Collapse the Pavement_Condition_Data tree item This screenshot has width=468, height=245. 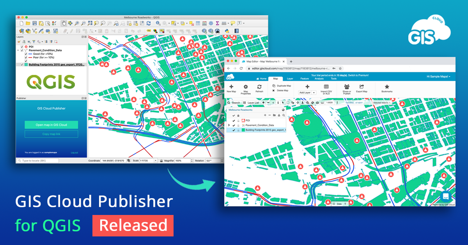click(18, 50)
